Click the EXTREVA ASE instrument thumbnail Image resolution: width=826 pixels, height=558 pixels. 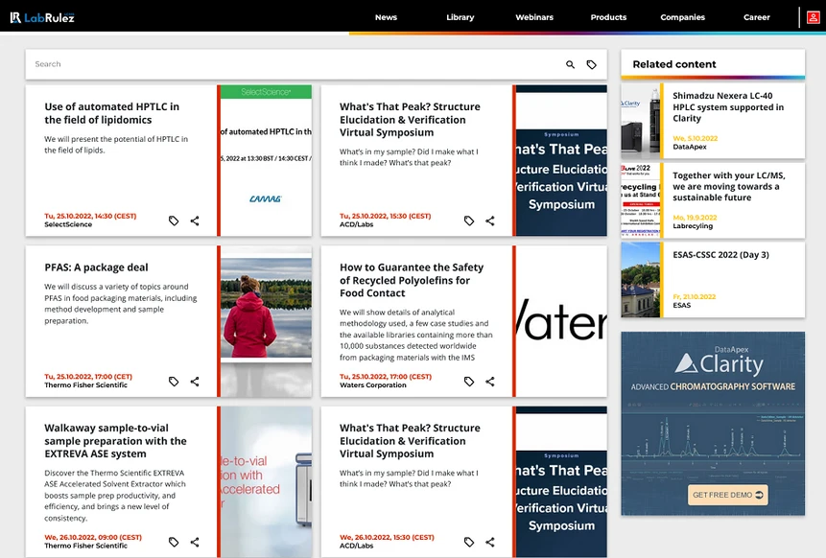point(266,481)
